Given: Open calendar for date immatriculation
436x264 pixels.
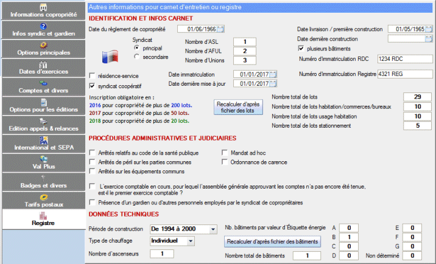Looking at the screenshot, I should coord(273,74).
